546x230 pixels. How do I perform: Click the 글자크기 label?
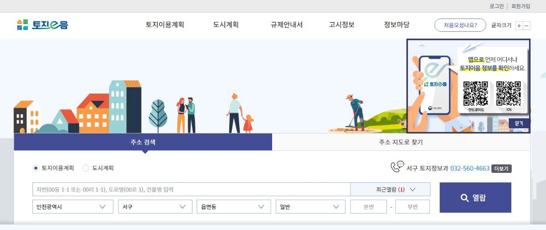(501, 25)
